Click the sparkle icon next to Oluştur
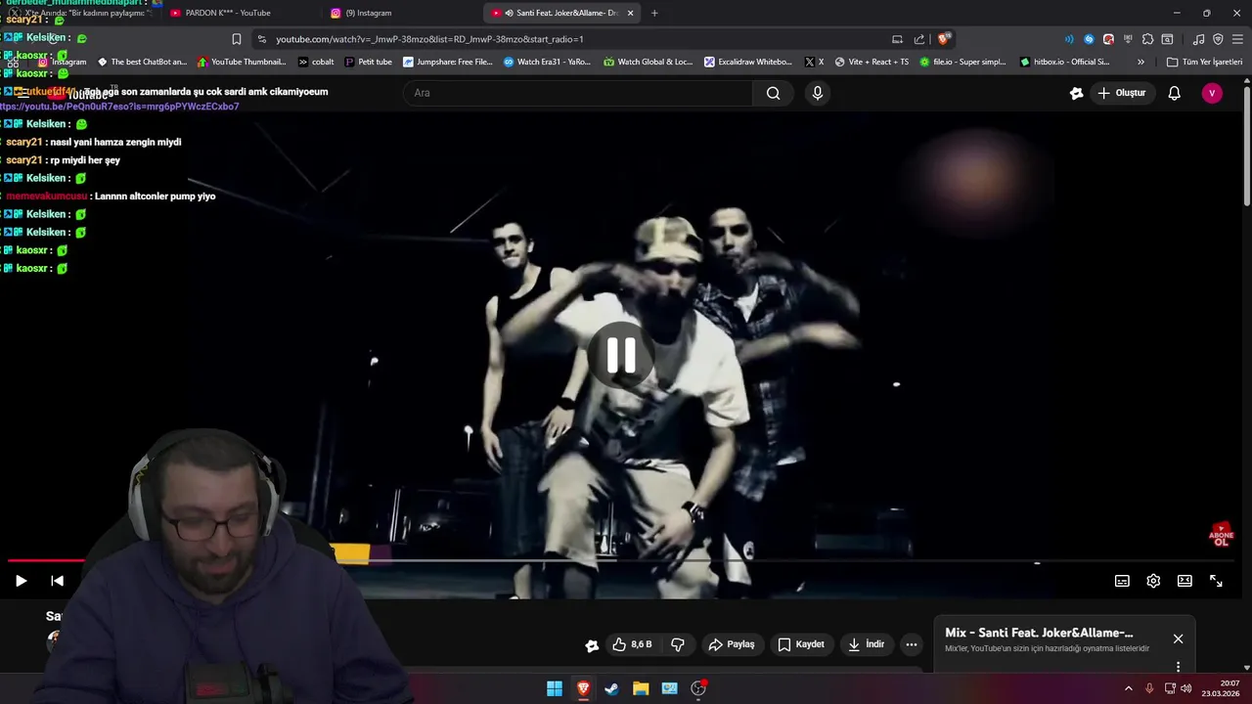1252x704 pixels. coord(1077,93)
